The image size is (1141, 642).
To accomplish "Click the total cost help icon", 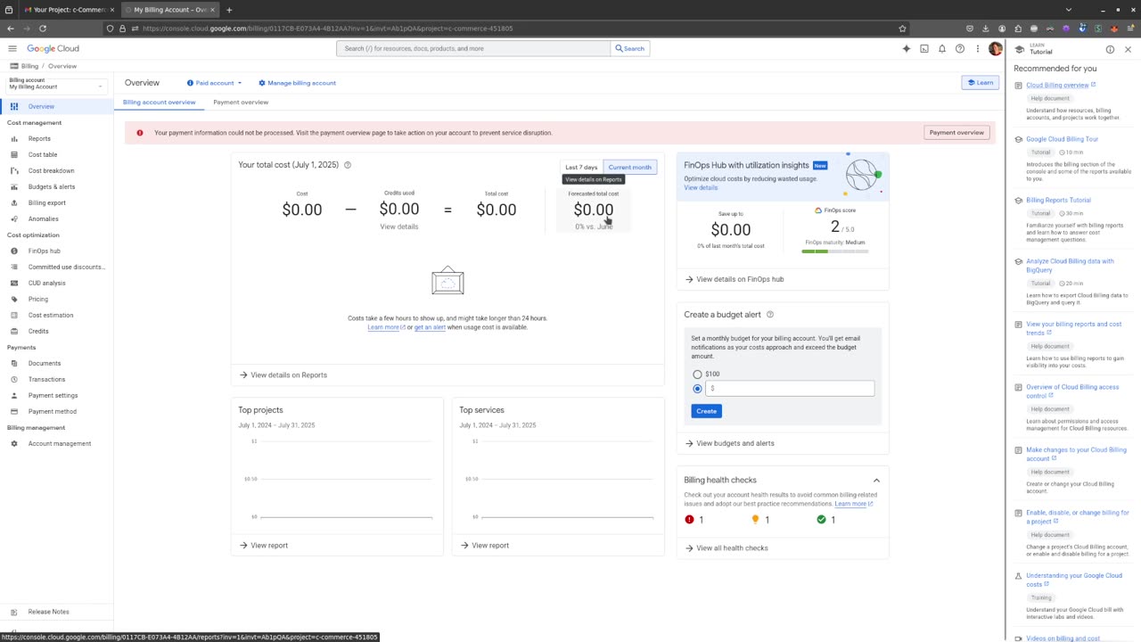I will pos(348,165).
